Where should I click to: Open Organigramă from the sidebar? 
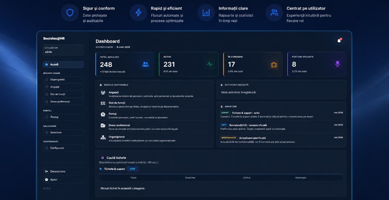pos(63,80)
